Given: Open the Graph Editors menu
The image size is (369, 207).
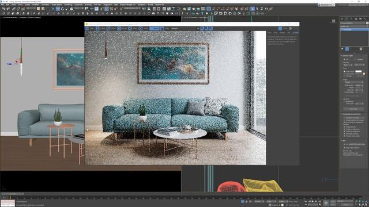Looking at the screenshot, I should [x=57, y=5].
